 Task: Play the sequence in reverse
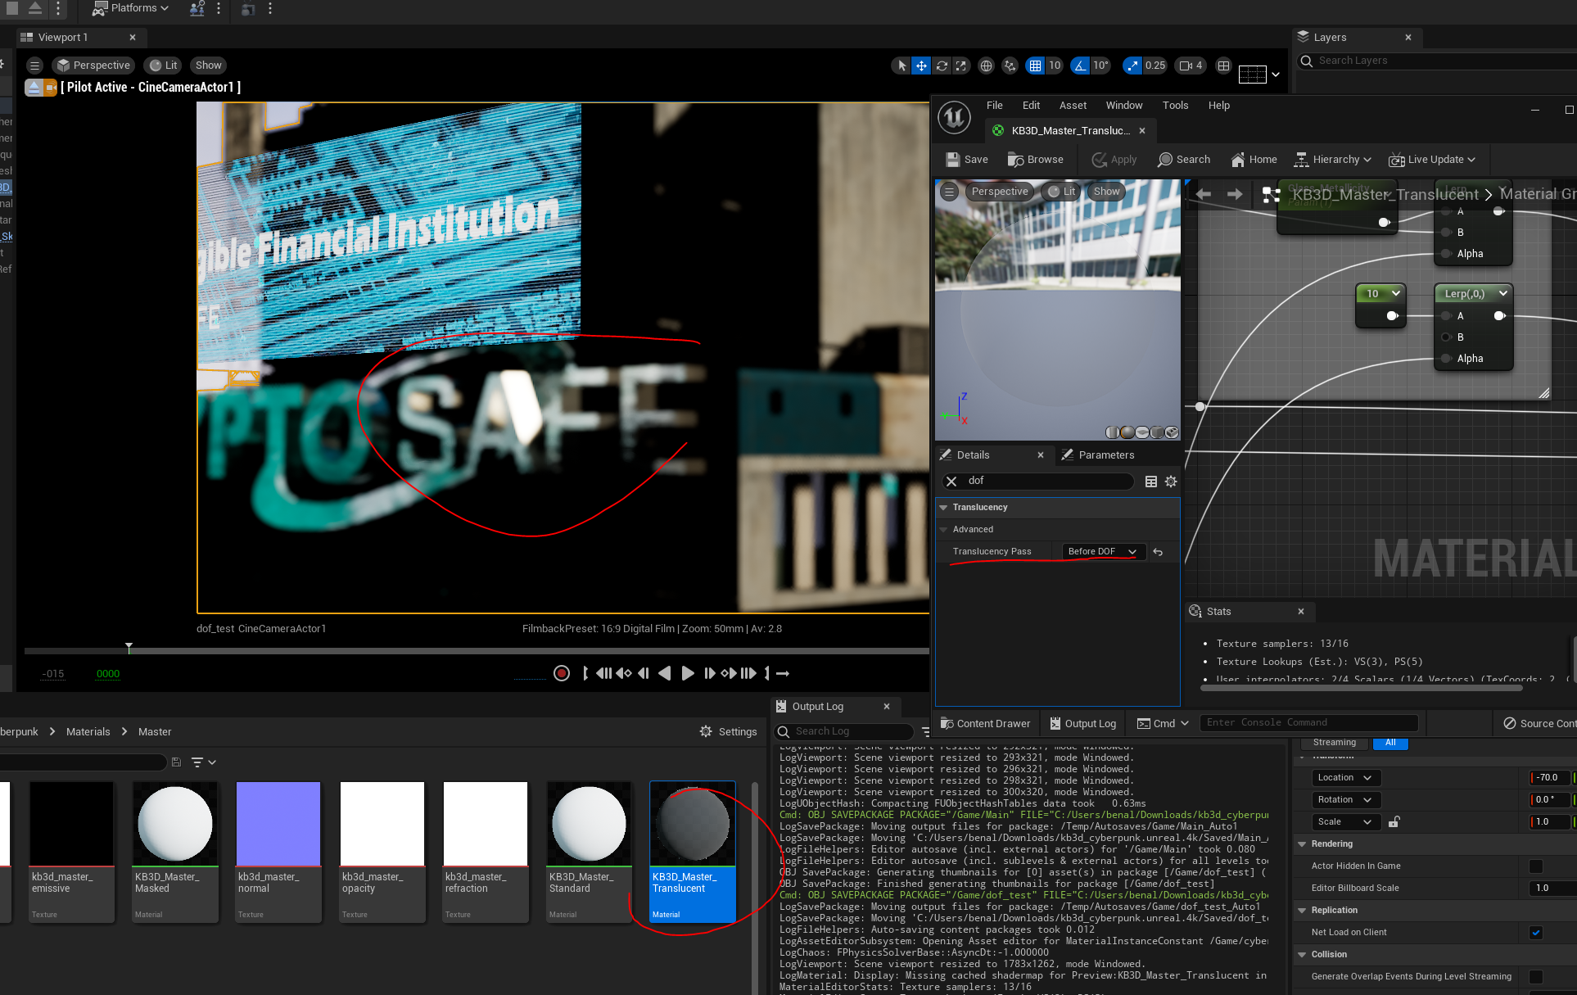(665, 673)
